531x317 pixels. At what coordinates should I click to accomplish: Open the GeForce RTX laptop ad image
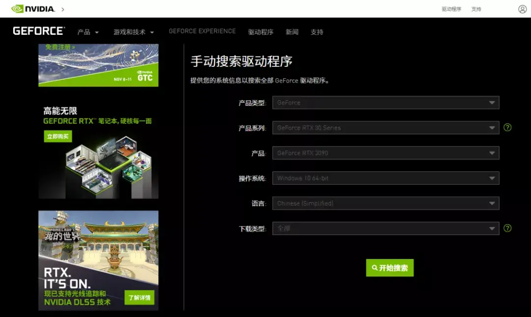click(98, 149)
